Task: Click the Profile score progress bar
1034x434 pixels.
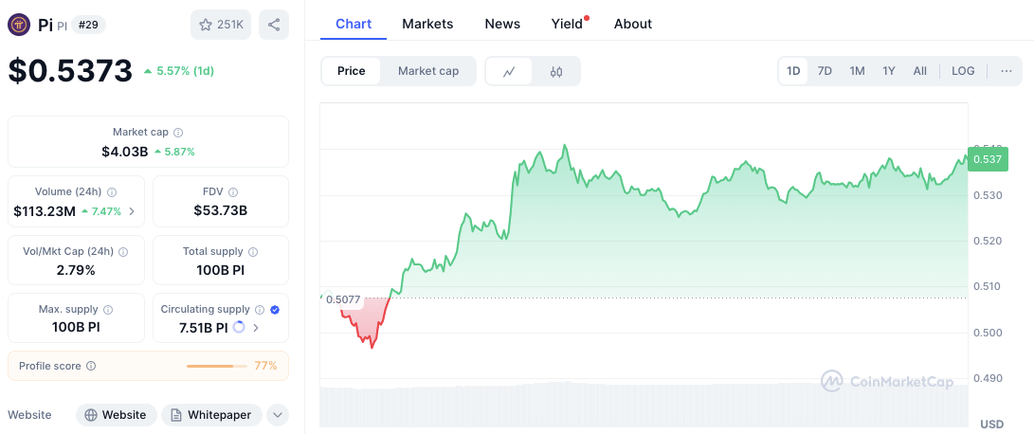Action: (x=216, y=366)
